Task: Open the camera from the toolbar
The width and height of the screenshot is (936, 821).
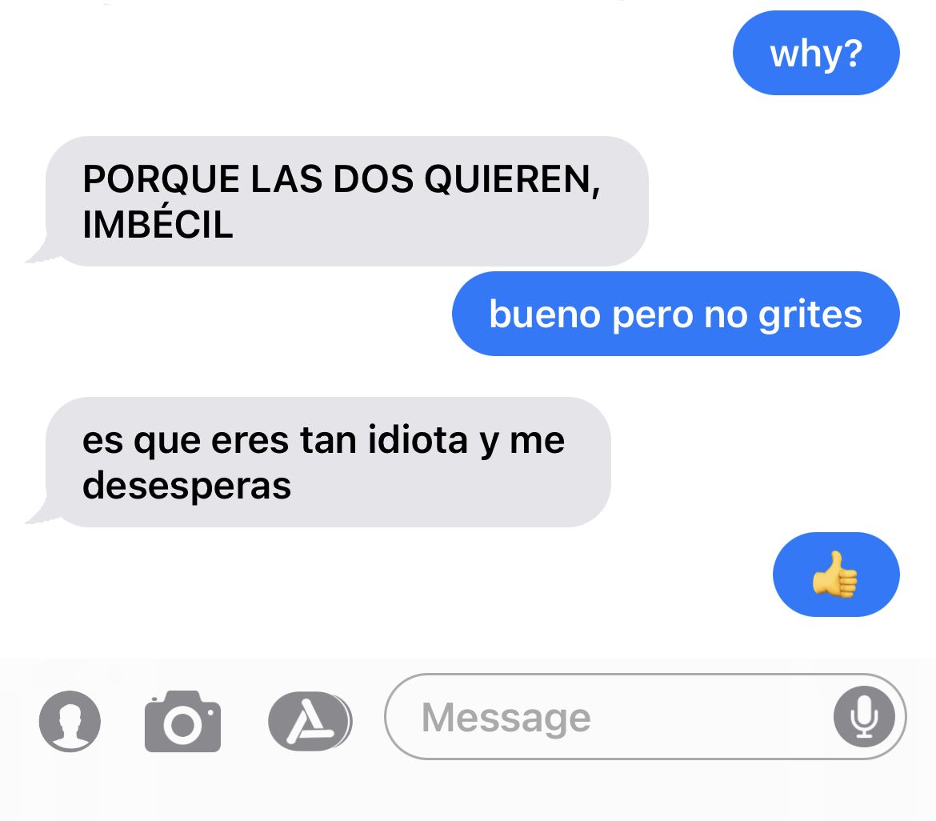Action: click(182, 721)
